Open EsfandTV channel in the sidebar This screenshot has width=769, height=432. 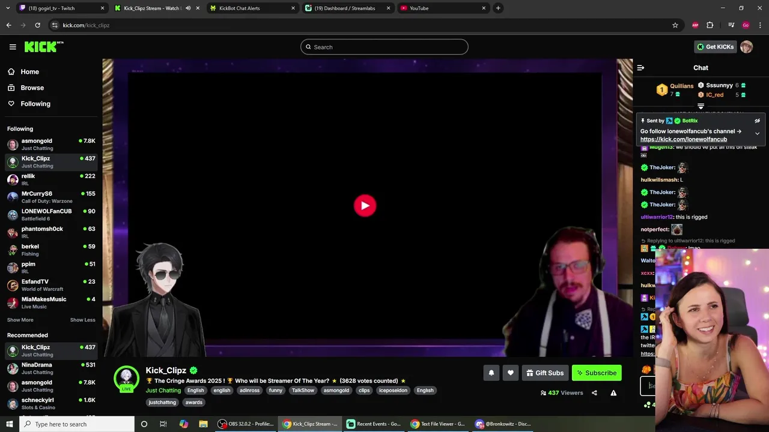tap(51, 285)
